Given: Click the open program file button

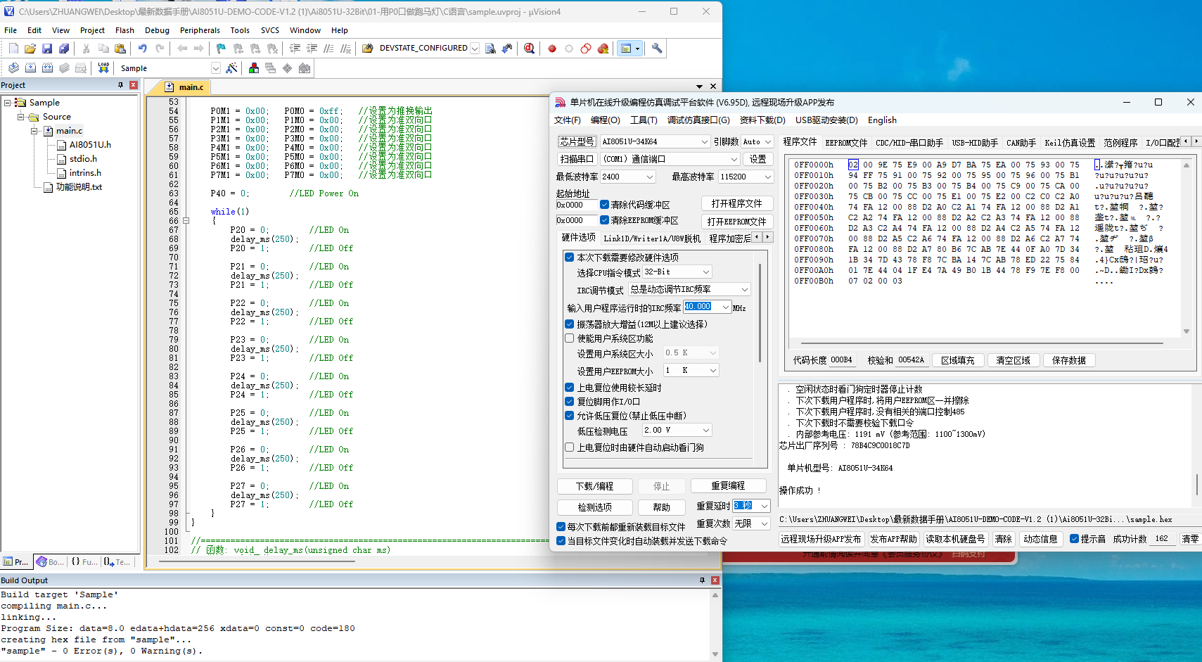Looking at the screenshot, I should click(736, 203).
